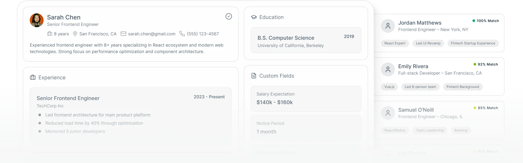
Task: Click the graduation cap Education icon
Action: [x=254, y=17]
